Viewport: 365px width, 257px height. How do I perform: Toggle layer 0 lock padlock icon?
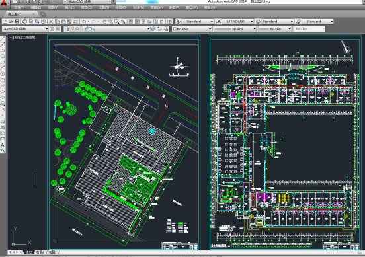pyautogui.click(x=86, y=28)
